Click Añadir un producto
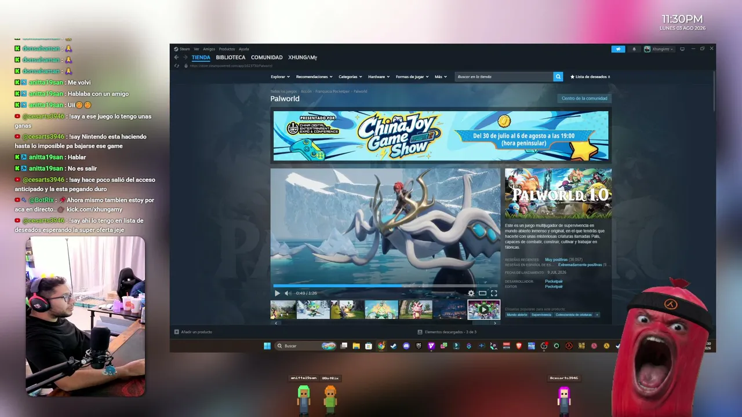Screen dimensions: 742x417 (193, 332)
